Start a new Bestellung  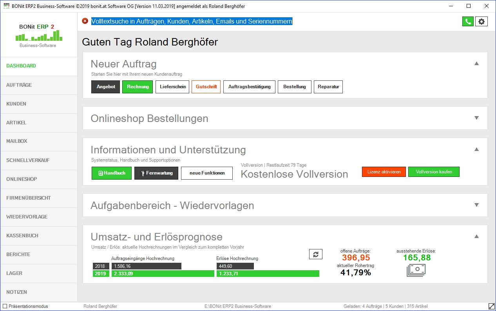(295, 87)
